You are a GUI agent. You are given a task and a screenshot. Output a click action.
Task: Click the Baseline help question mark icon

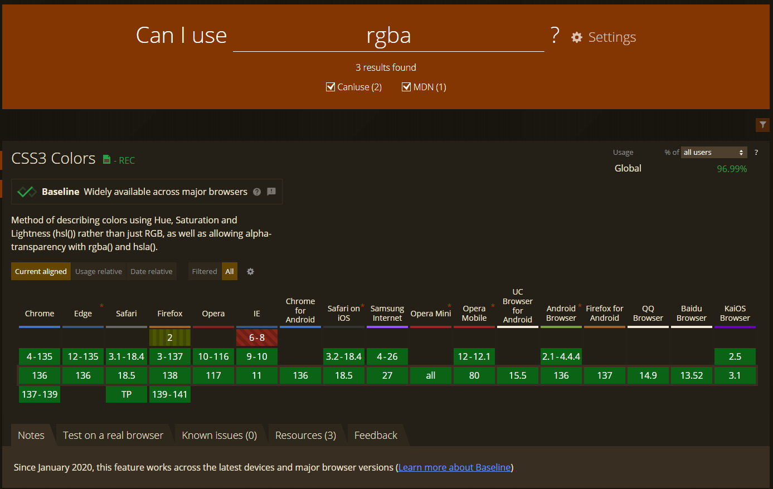(257, 192)
